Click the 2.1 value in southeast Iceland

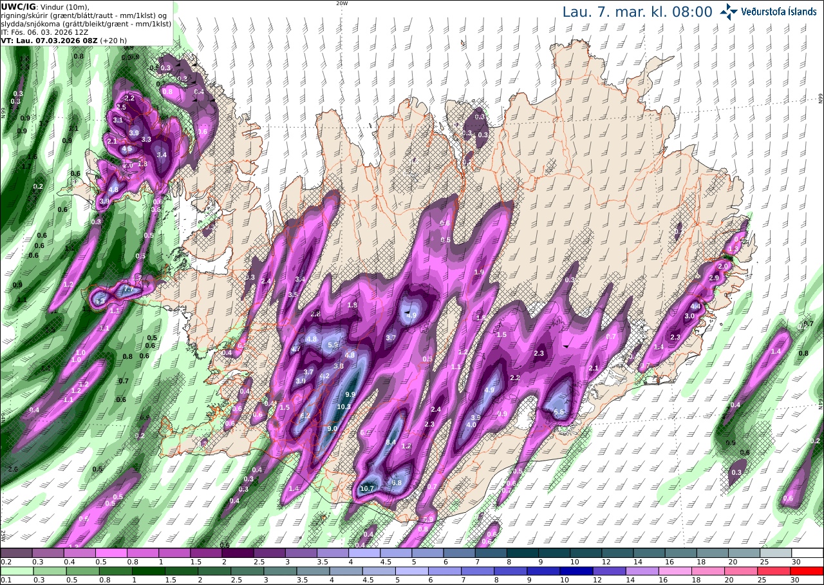coord(594,369)
